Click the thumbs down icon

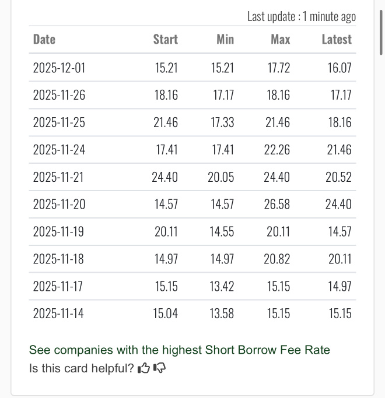coord(160,368)
